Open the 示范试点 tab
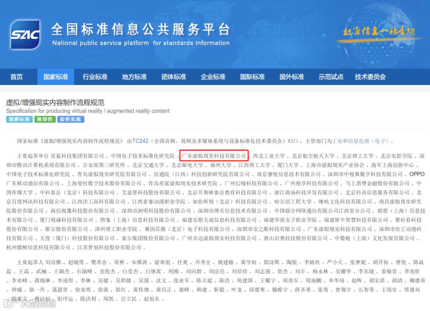Viewport: 430px width, 311px height. point(331,77)
